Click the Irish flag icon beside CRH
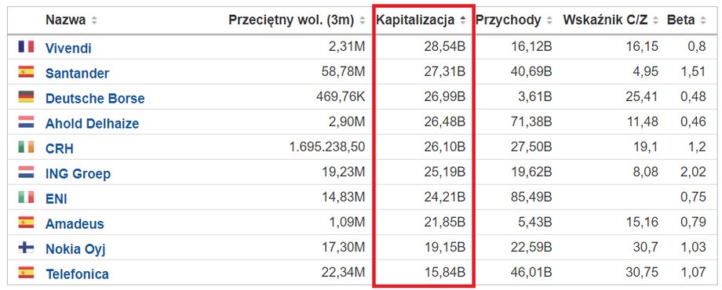 pos(26,147)
